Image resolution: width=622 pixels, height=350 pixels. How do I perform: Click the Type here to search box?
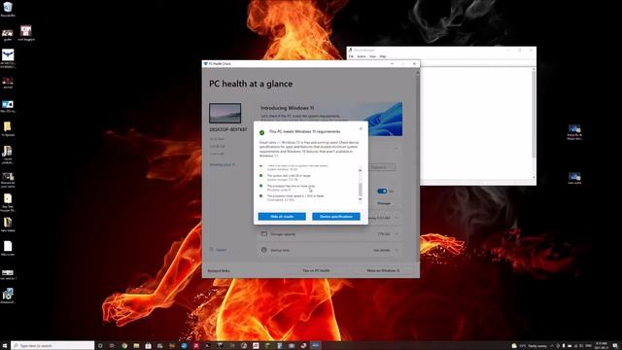52,346
